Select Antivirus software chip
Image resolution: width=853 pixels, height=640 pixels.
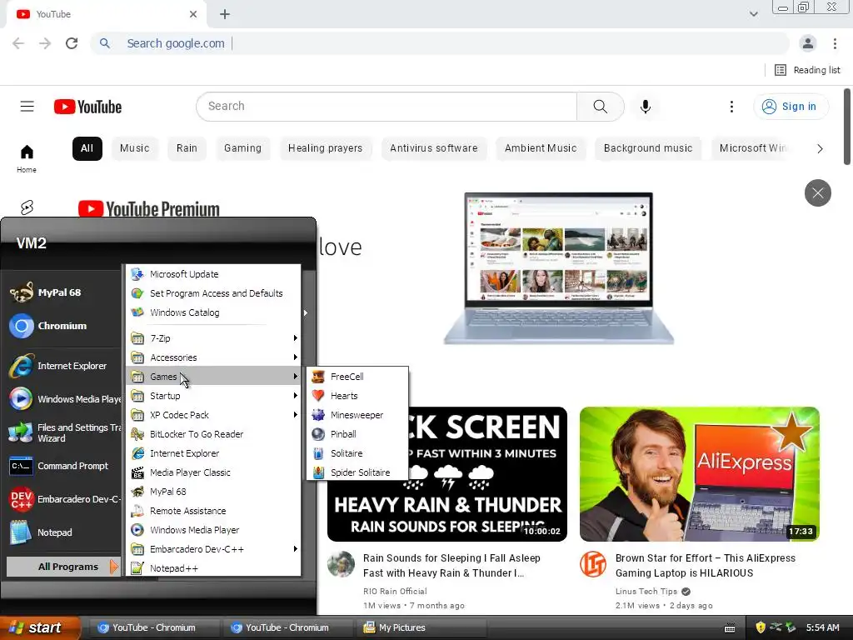pos(433,148)
